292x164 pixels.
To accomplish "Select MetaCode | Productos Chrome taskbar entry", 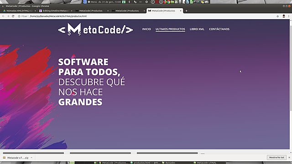I will 114,163.
